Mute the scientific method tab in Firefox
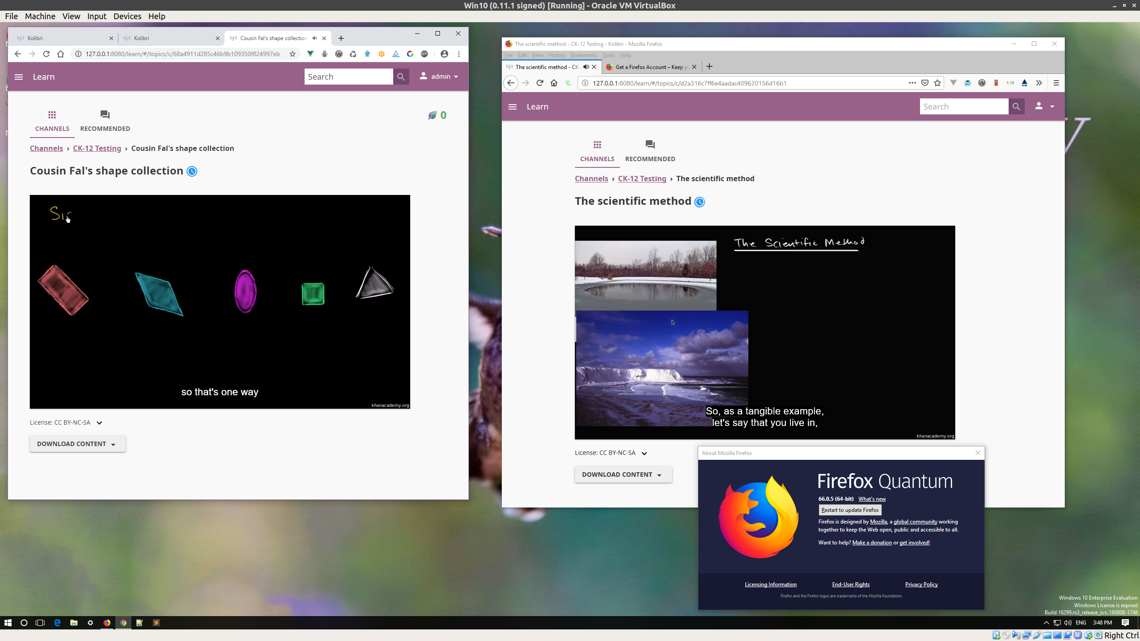 pos(586,67)
